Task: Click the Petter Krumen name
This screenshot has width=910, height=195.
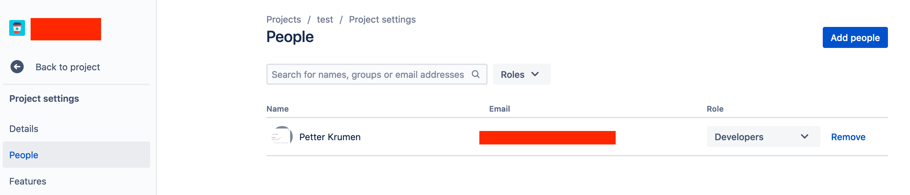Action: click(330, 137)
